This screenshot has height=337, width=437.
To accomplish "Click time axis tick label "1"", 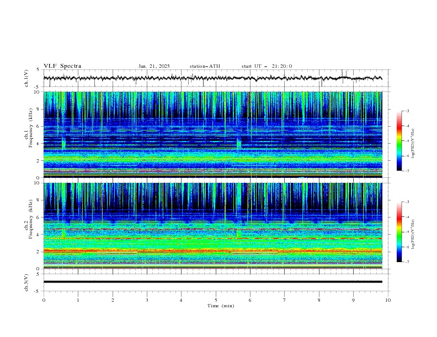I will 78,300.
